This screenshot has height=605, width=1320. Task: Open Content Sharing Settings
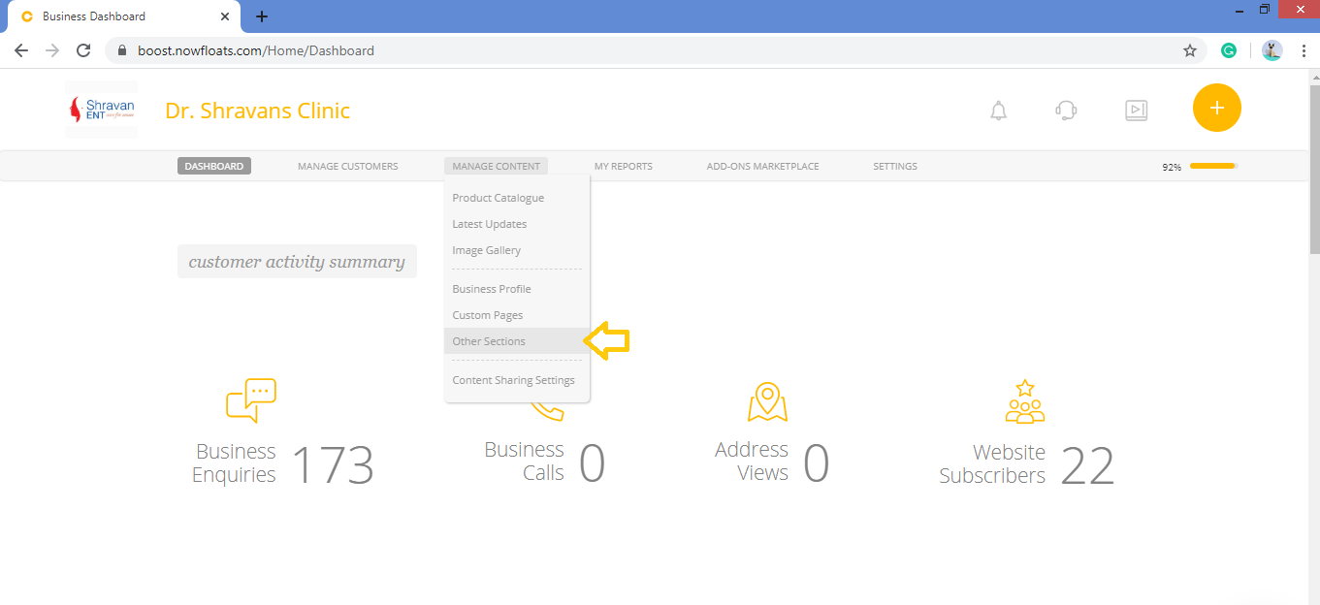point(517,380)
